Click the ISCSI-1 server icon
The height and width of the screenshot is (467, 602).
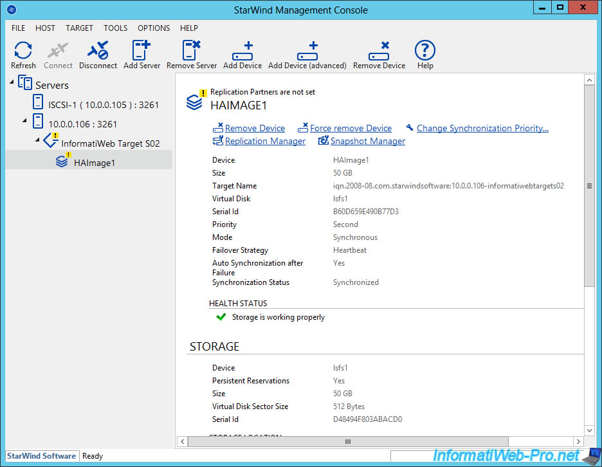click(37, 102)
